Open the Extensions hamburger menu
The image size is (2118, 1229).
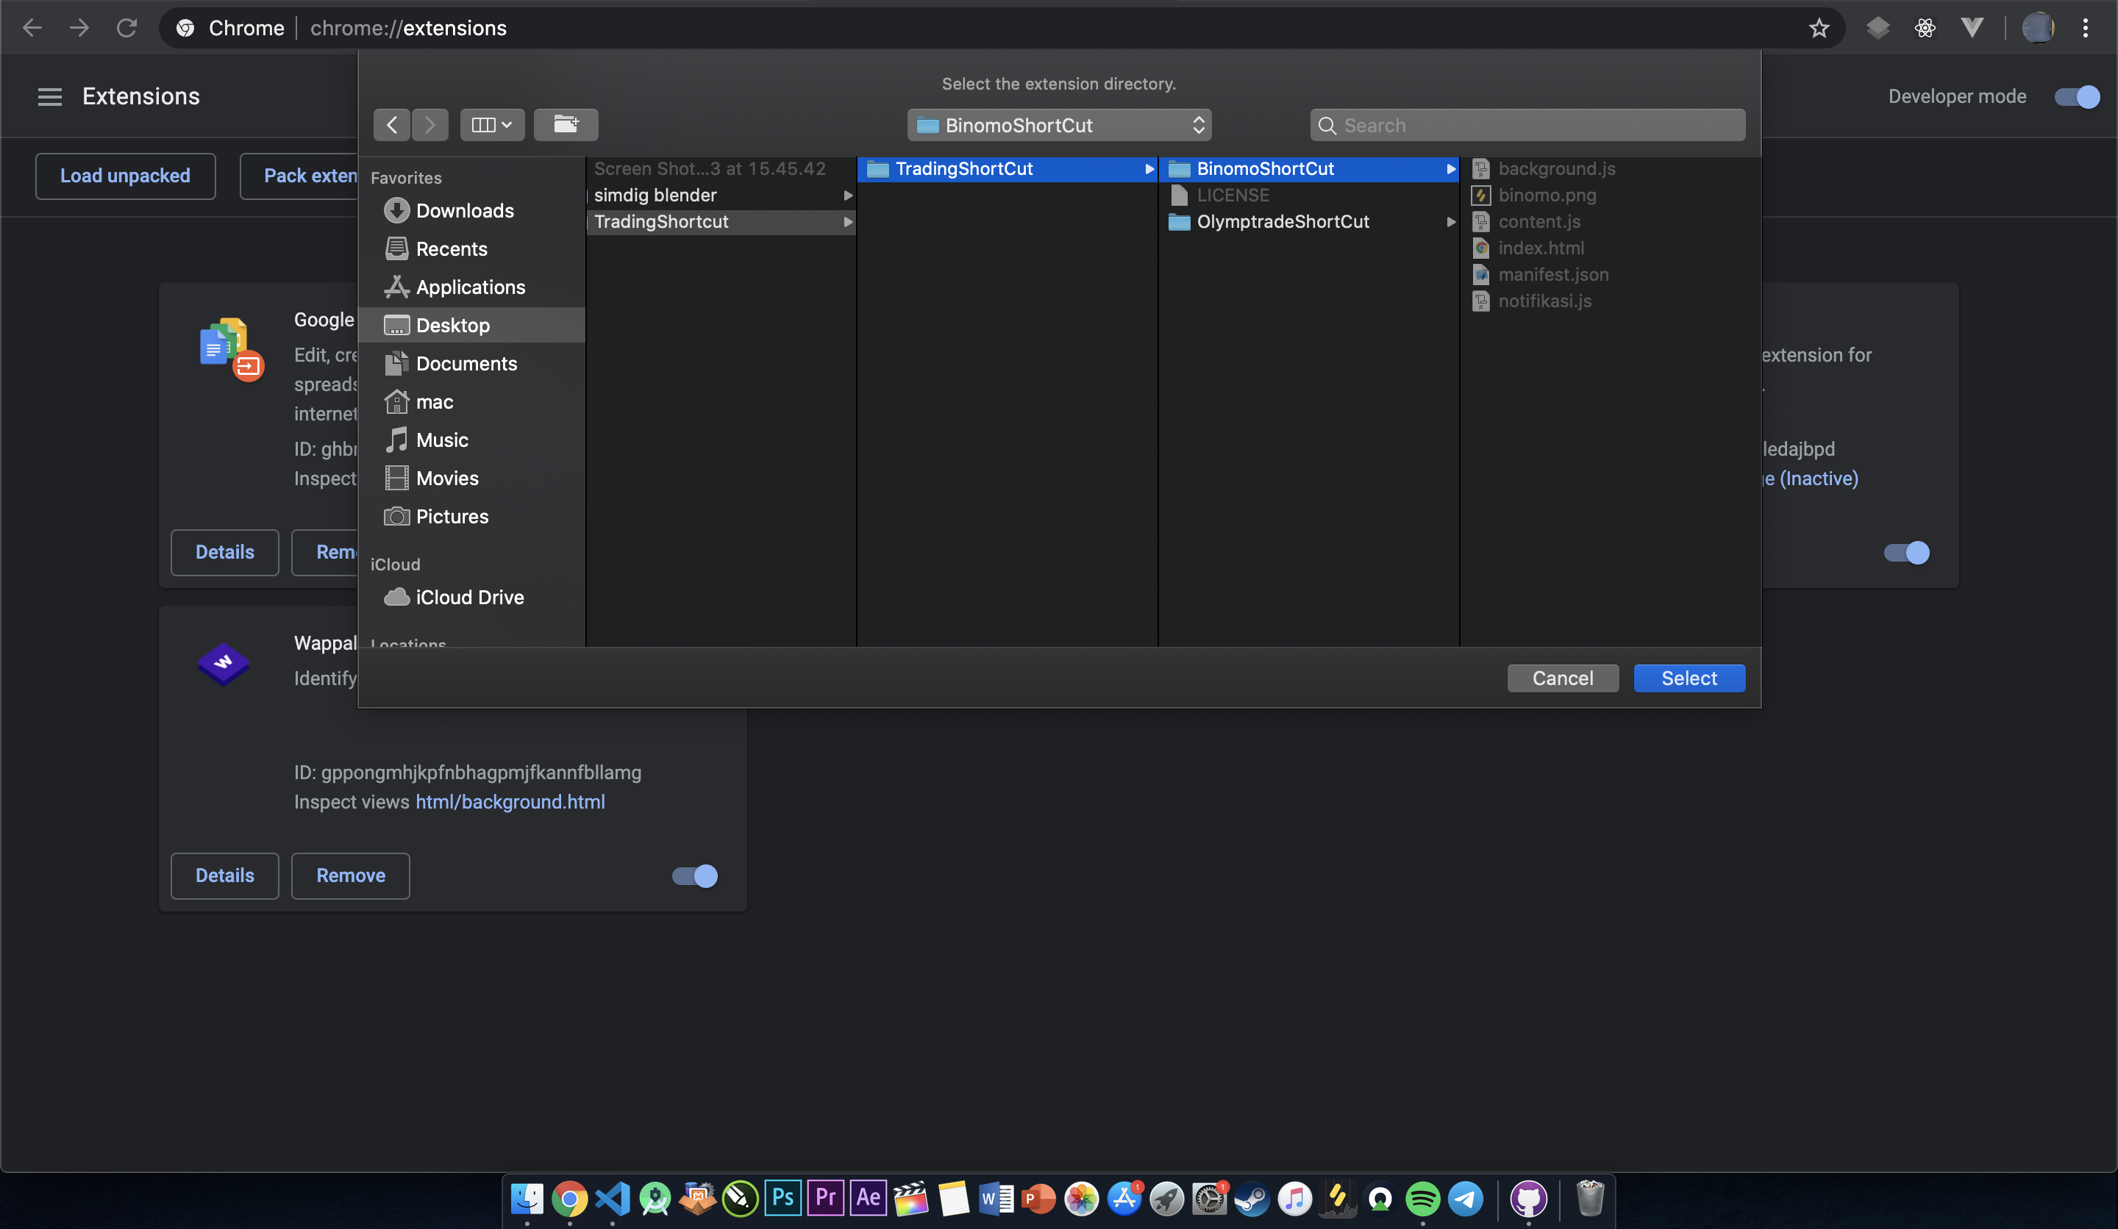49,96
